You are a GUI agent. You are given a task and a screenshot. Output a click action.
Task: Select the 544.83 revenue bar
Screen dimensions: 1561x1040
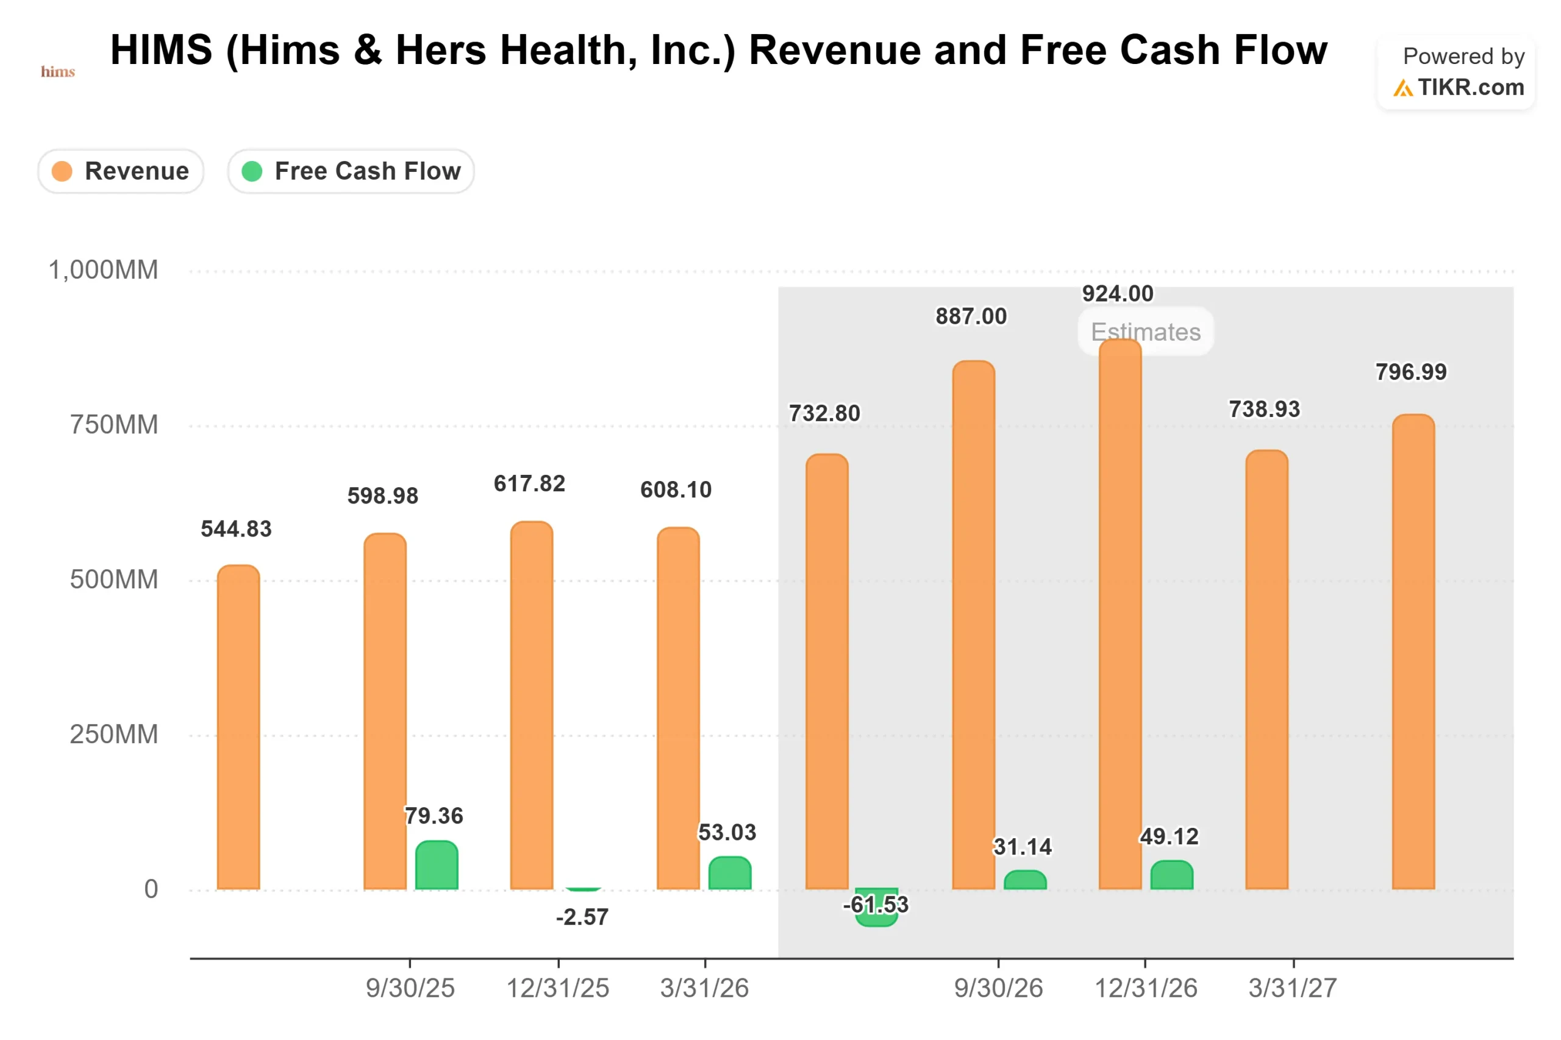coord(239,727)
